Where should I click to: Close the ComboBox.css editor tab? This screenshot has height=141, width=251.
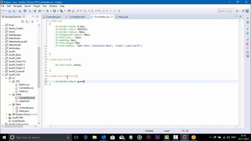(x=112, y=17)
